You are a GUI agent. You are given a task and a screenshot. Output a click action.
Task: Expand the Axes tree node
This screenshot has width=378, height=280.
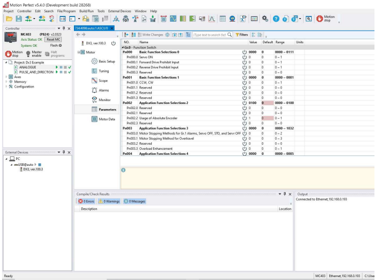pyautogui.click(x=6, y=77)
